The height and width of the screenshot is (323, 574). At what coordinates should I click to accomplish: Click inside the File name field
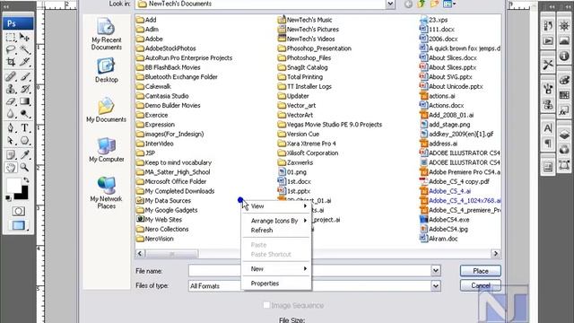pos(309,271)
